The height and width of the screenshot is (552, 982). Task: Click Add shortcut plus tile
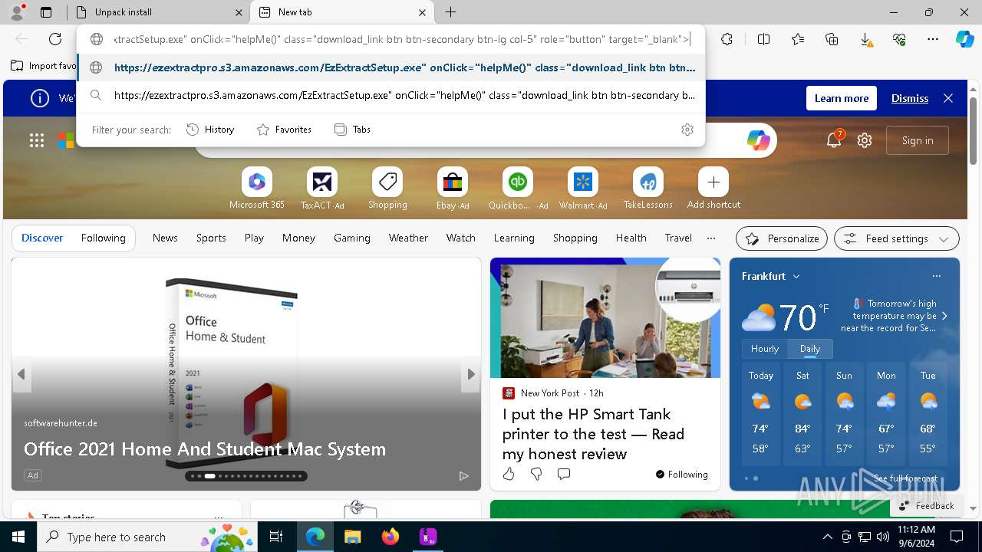pyautogui.click(x=713, y=189)
